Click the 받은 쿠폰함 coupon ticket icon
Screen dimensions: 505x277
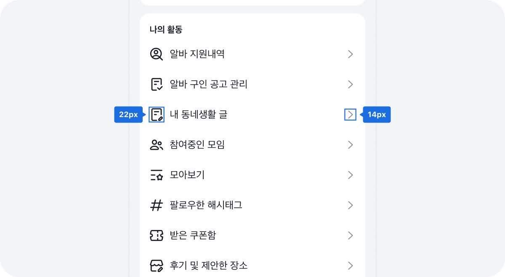(157, 235)
